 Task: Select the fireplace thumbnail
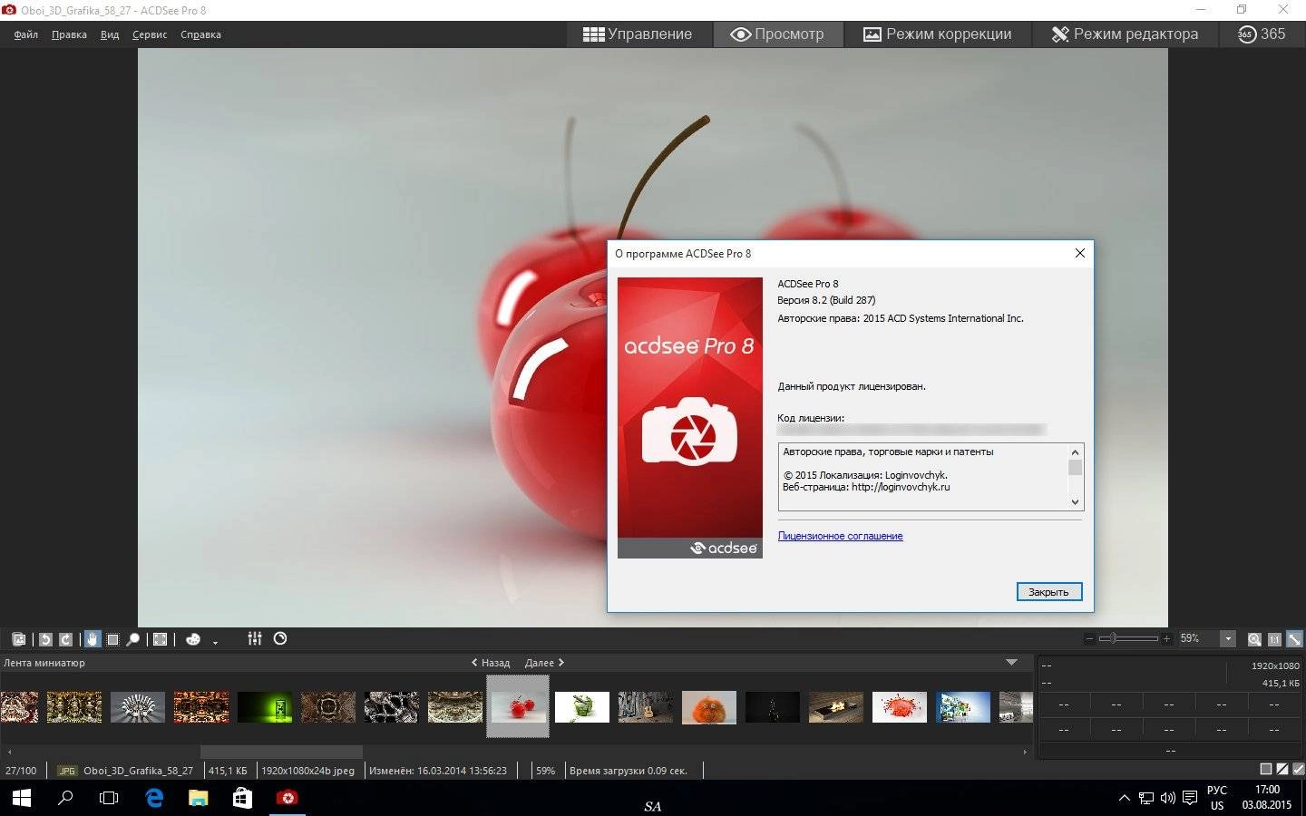pyautogui.click(x=836, y=707)
